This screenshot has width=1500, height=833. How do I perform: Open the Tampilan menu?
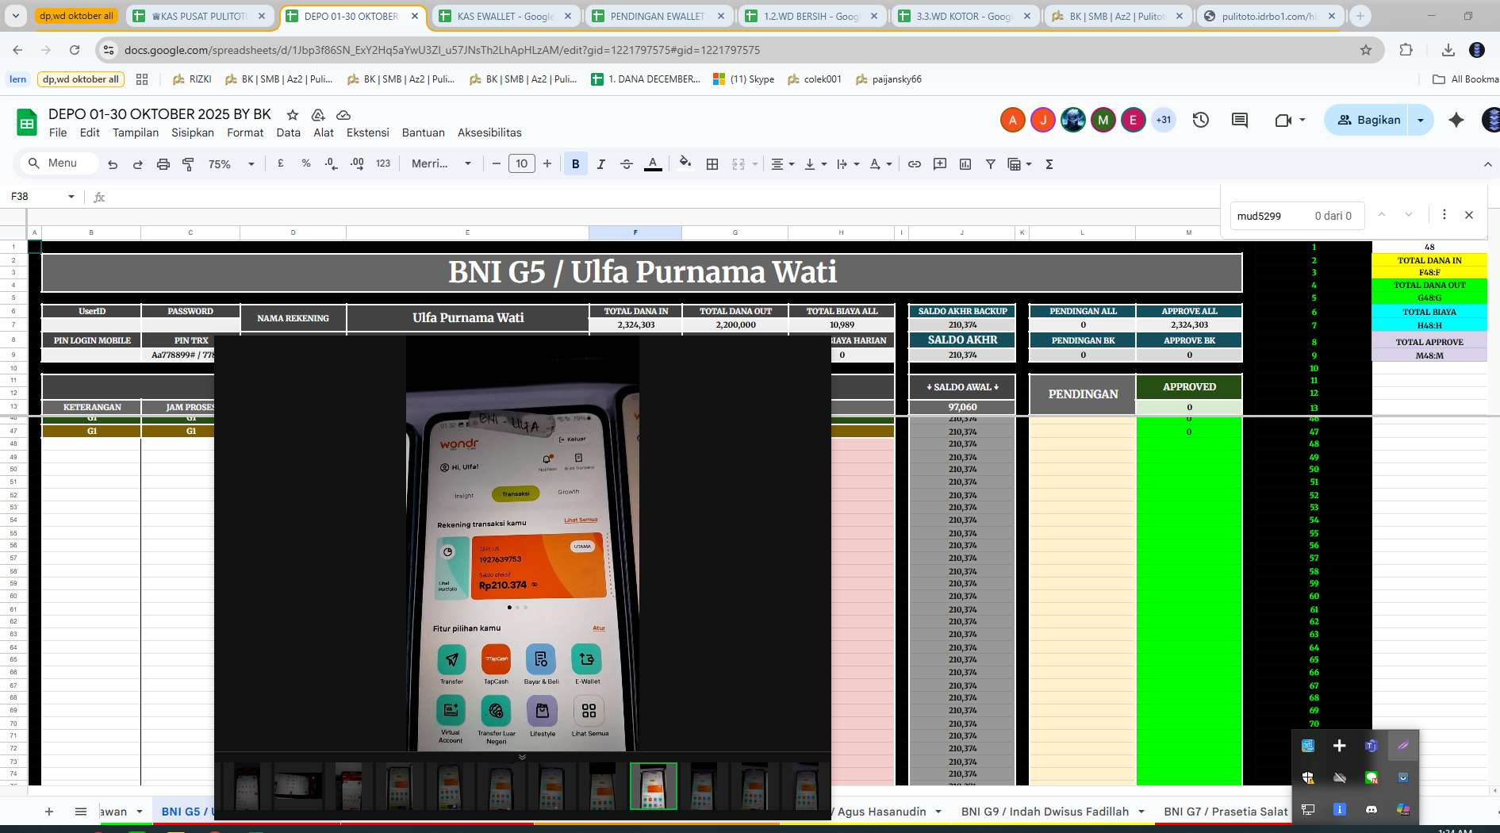tap(136, 132)
